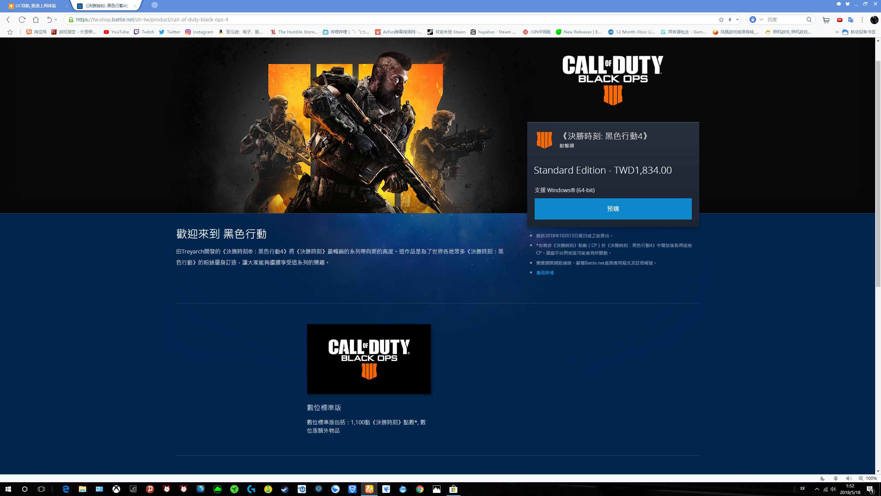Viewport: 881px width, 496px height.
Task: Open Microsoft Store from taskbar
Action: pos(454,489)
